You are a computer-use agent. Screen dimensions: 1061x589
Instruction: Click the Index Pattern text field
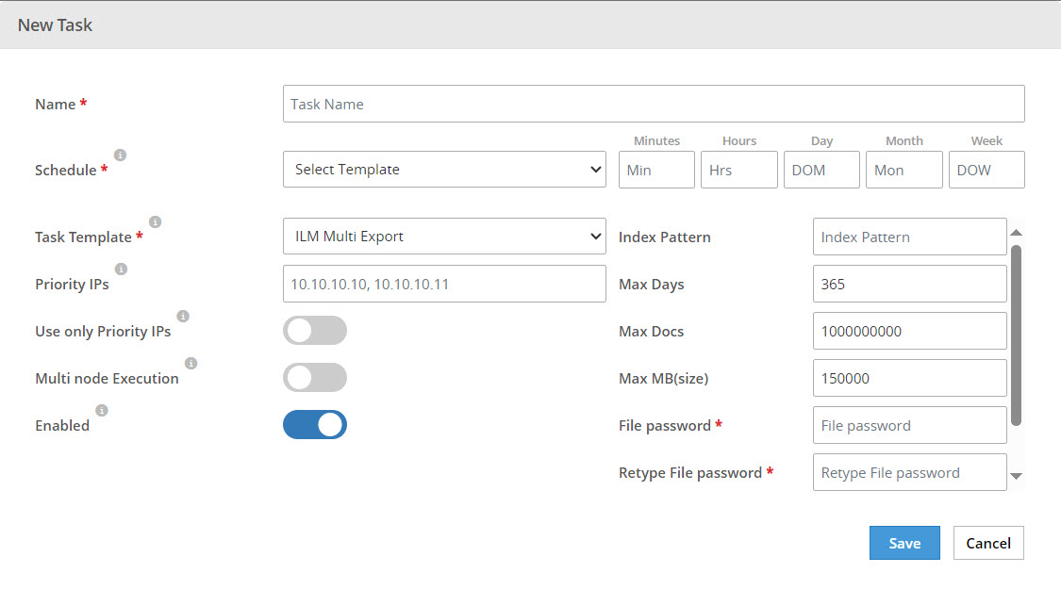coord(909,237)
